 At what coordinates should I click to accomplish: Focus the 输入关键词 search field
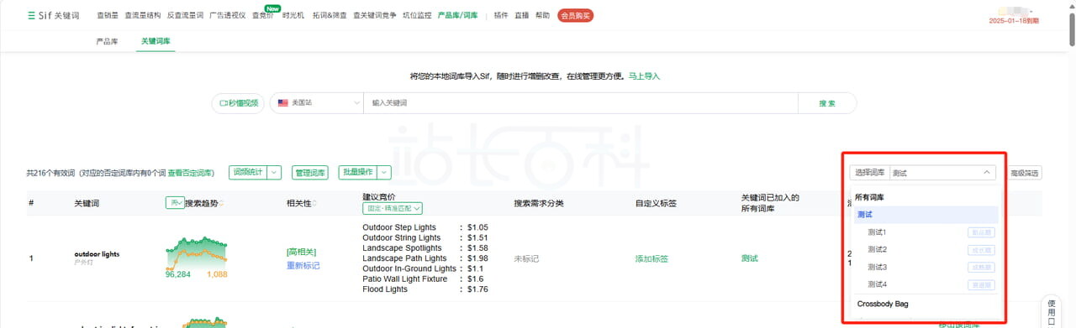(580, 102)
